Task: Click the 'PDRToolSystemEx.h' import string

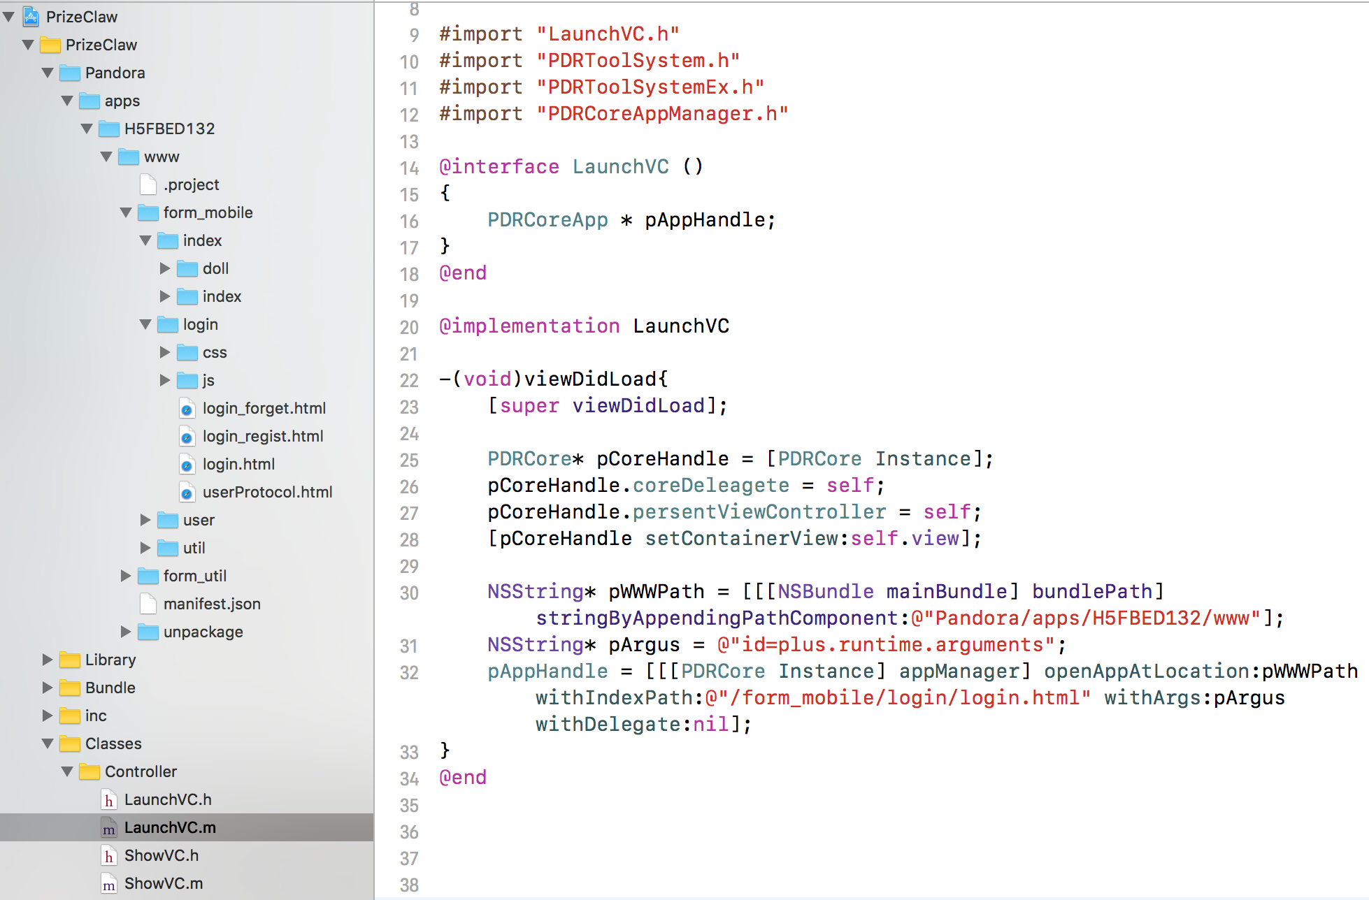Action: [x=650, y=87]
